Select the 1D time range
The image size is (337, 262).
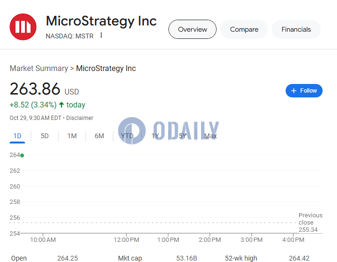17,136
